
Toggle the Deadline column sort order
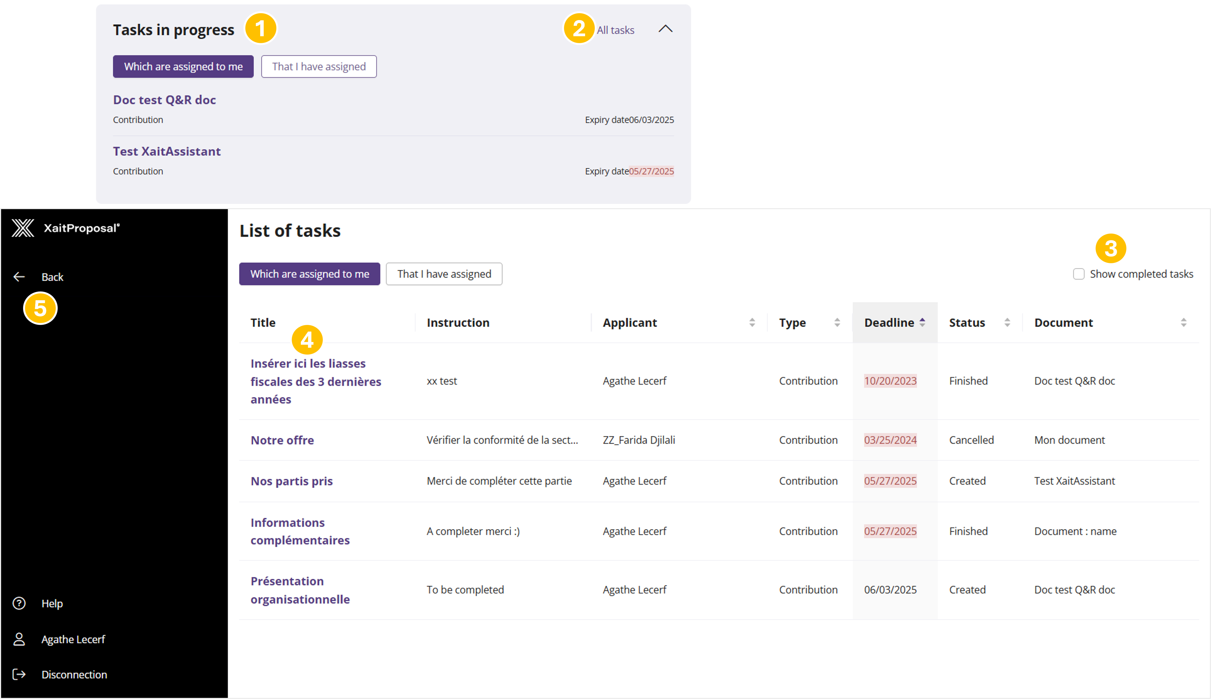point(922,323)
